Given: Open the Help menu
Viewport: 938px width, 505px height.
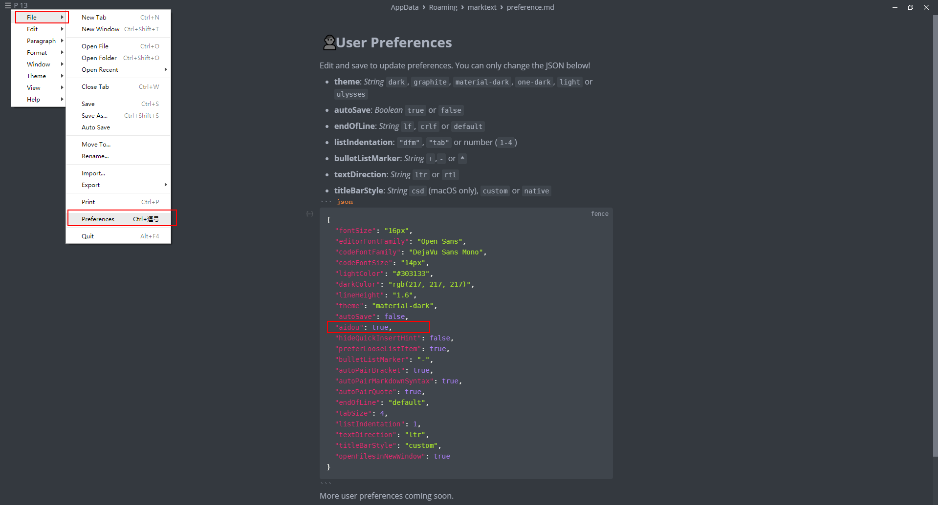Looking at the screenshot, I should 39,99.
